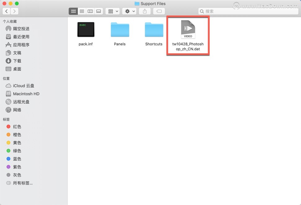Filter by 红色 red tag
This screenshot has width=301, height=205.
click(x=17, y=127)
